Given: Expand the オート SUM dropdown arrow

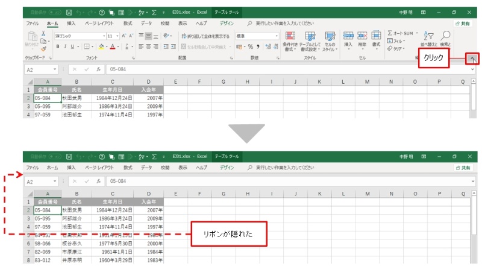Looking at the screenshot, I should click(418, 34).
